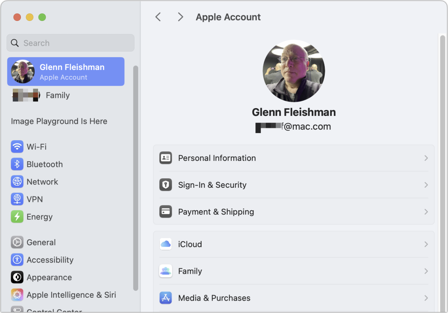Click the Accessibility icon in the sidebar

click(x=17, y=260)
